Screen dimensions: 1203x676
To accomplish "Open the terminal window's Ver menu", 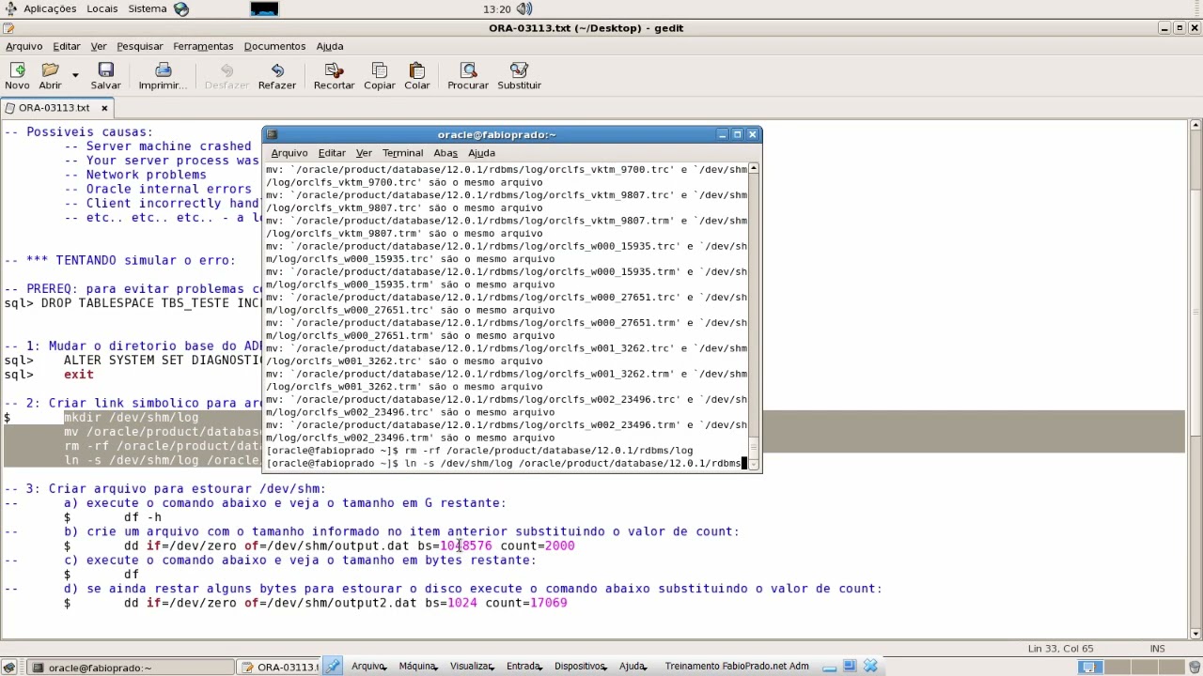I will click(x=364, y=153).
